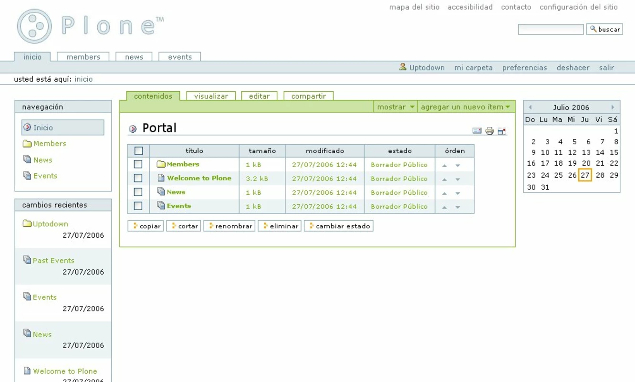The height and width of the screenshot is (382, 635).
Task: Open the events site tab
Action: 180,57
